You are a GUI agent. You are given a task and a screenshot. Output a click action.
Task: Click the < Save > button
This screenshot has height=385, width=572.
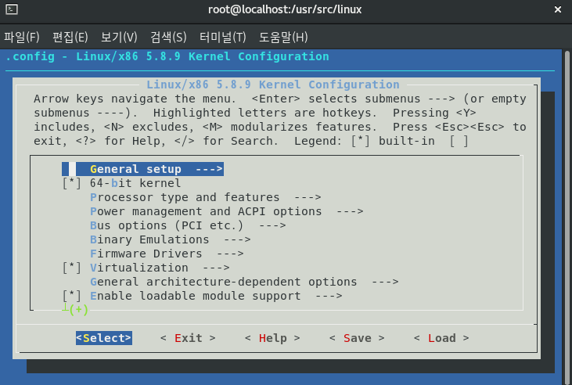[x=357, y=338]
